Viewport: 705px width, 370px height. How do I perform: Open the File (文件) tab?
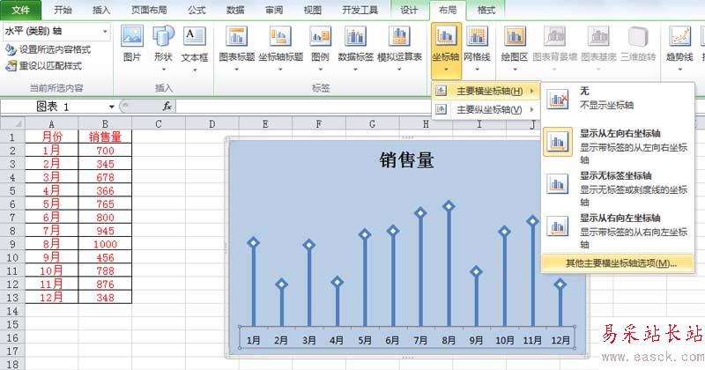tap(20, 10)
